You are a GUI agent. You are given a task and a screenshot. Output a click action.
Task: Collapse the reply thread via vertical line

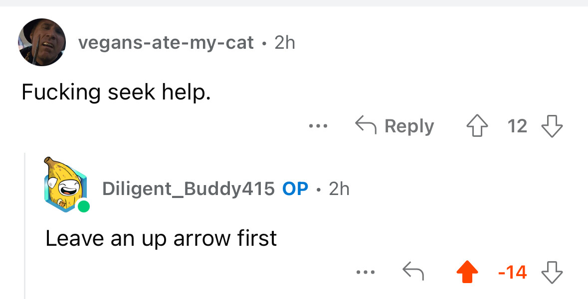25,226
